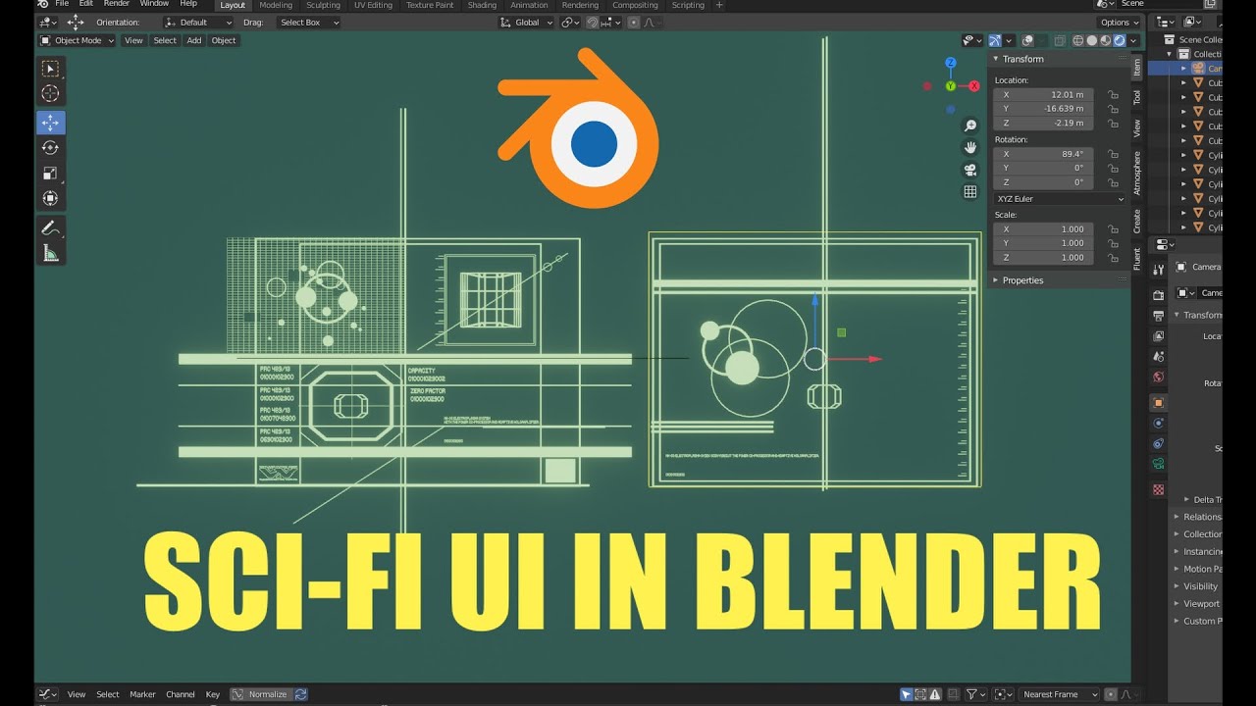Switch perspective/orthographic with grid icon
Viewport: 1256px width, 706px height.
click(x=970, y=192)
